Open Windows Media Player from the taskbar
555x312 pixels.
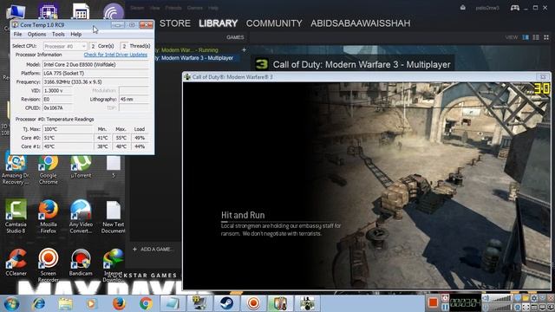click(x=92, y=303)
